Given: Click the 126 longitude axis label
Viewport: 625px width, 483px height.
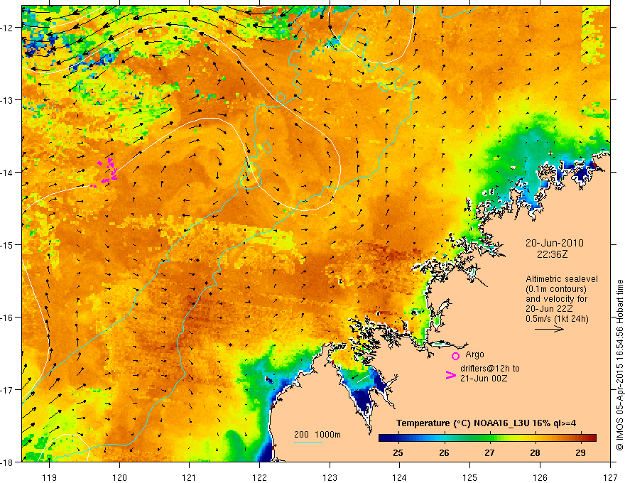Looking at the screenshot, I should tap(540, 477).
